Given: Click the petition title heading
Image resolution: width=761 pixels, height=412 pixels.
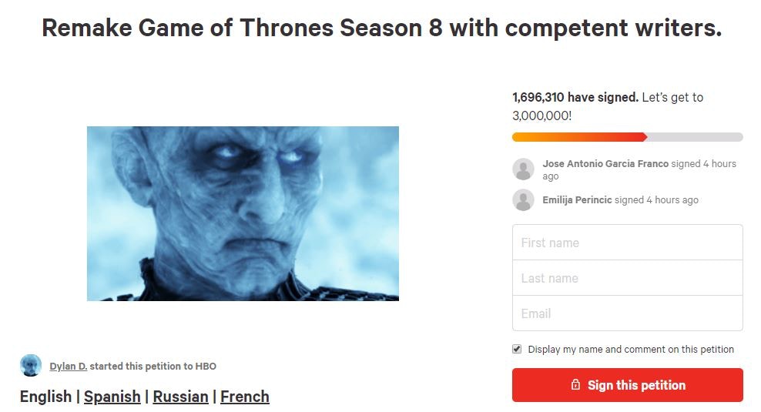Looking at the screenshot, I should click(381, 28).
